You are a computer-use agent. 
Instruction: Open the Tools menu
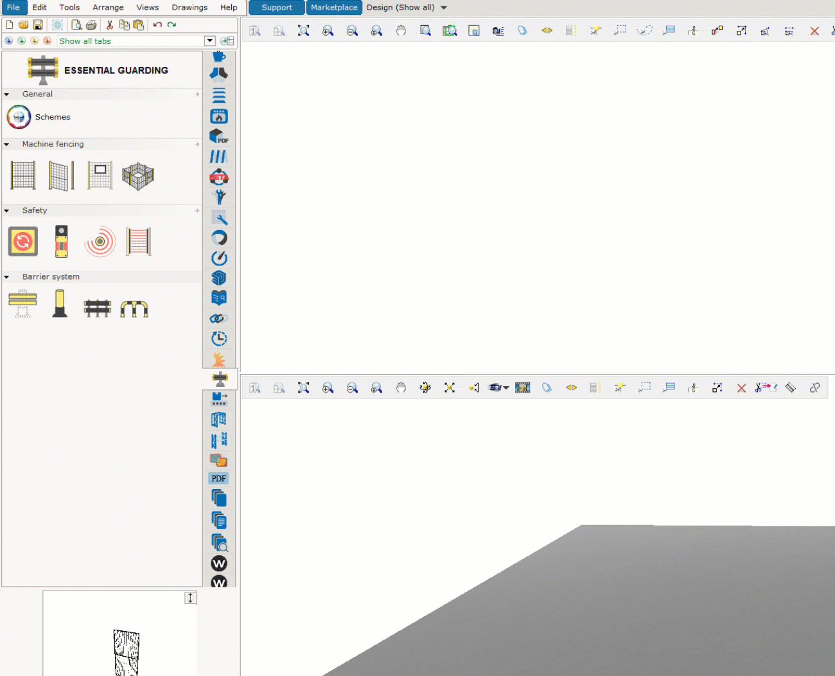[x=69, y=7]
